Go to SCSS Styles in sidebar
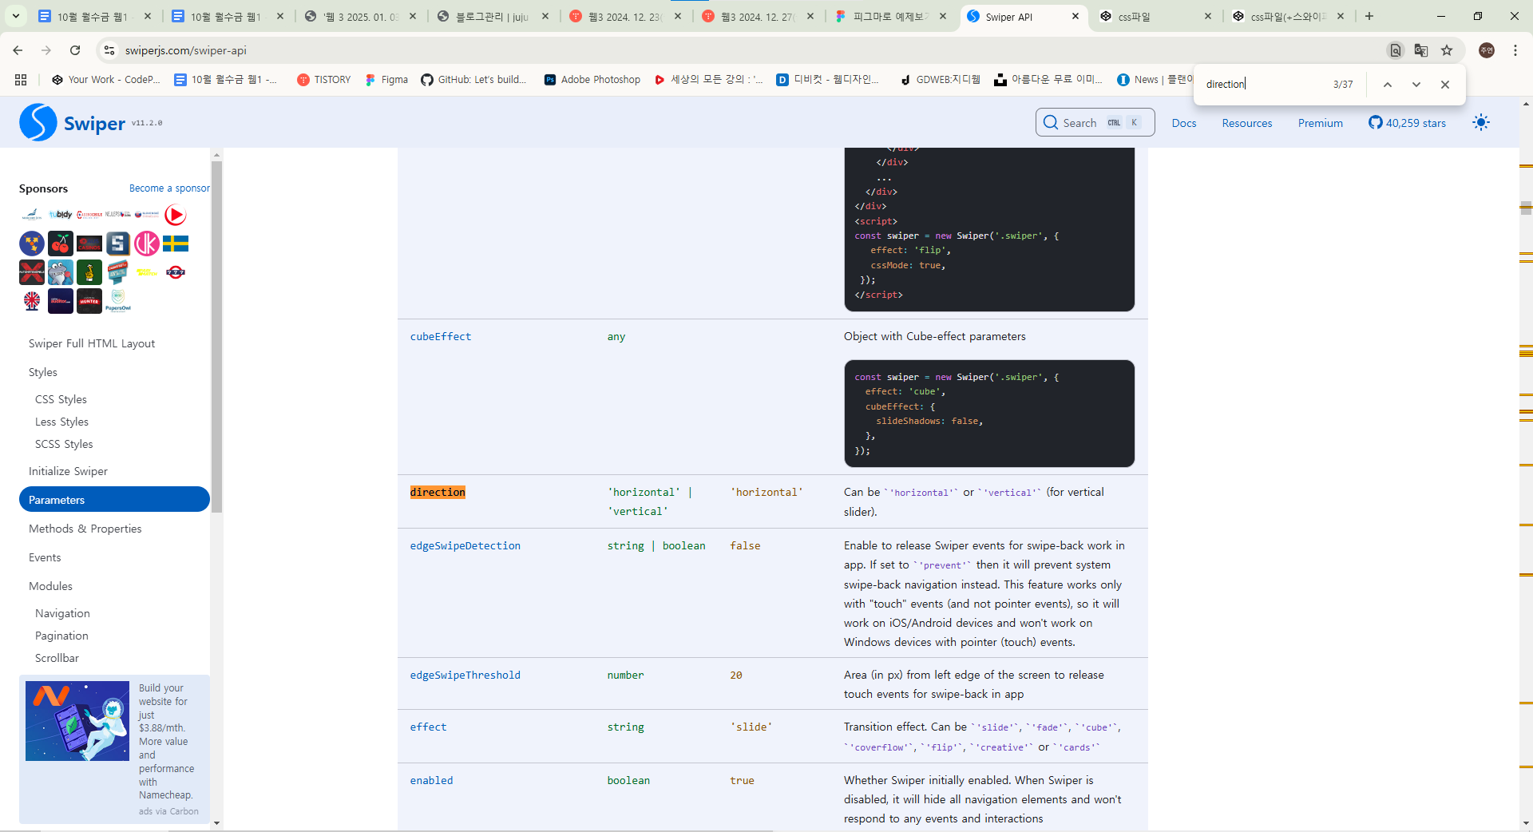1533x832 pixels. click(x=64, y=444)
